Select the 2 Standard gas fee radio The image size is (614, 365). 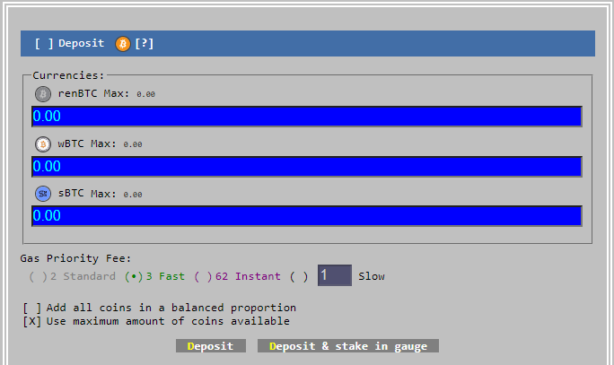pos(38,276)
